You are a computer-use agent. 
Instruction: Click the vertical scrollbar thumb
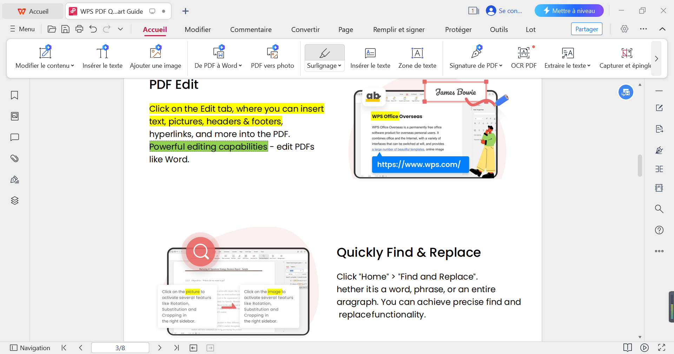[x=640, y=165]
